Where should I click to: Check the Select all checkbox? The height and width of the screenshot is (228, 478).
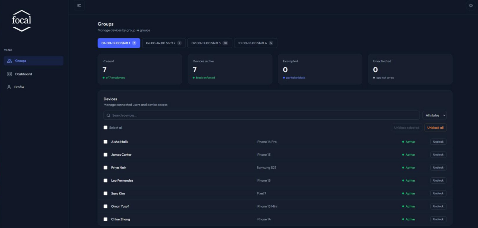coord(105,127)
